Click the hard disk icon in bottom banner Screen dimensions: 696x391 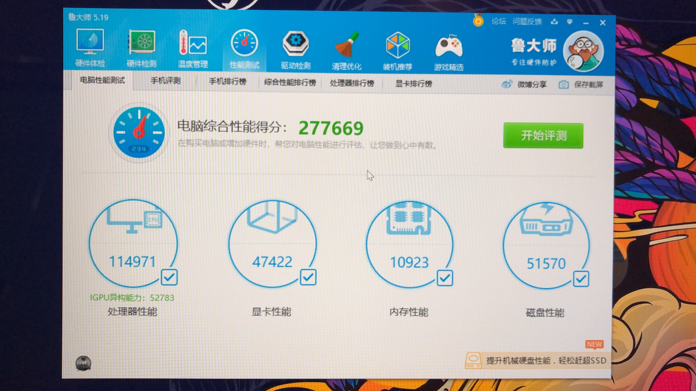tap(473, 360)
